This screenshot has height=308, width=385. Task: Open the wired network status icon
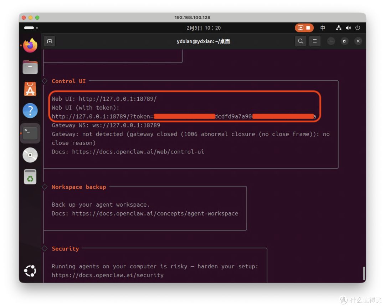click(339, 28)
